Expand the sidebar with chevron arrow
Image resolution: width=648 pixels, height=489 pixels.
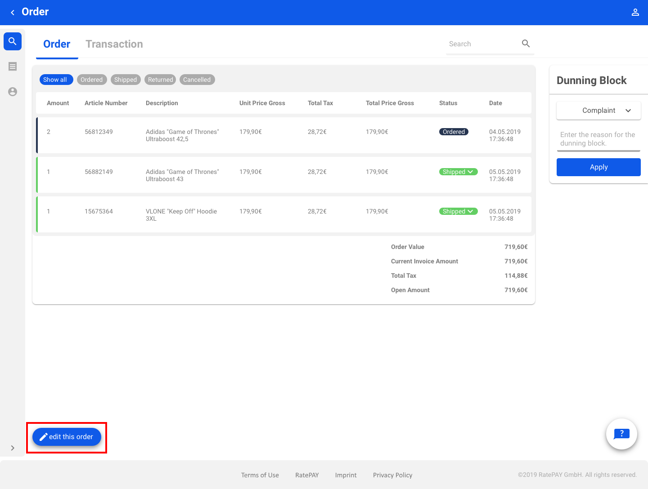(x=13, y=448)
